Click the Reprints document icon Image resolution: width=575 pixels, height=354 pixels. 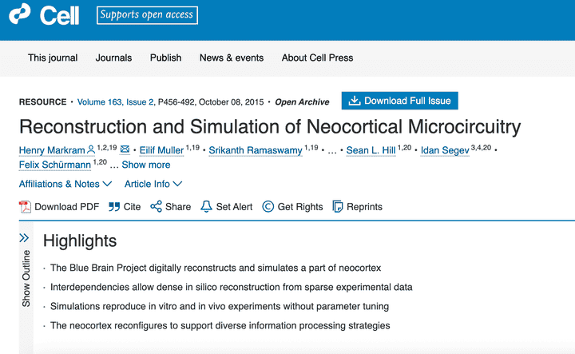[337, 206]
